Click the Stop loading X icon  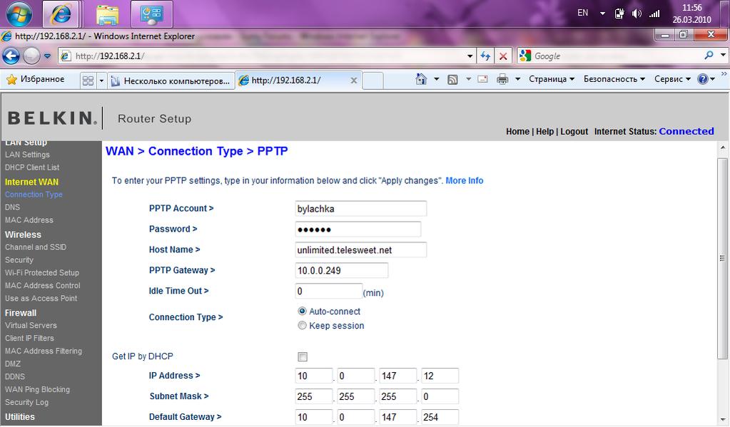pyautogui.click(x=504, y=56)
